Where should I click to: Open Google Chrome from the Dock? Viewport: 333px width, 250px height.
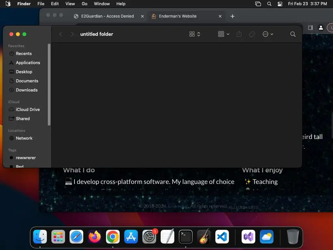pos(113,237)
